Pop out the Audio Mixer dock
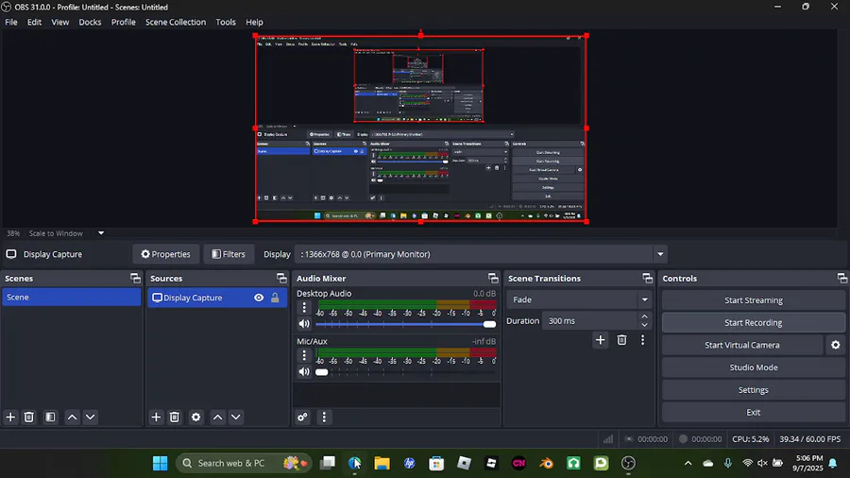Image resolution: width=850 pixels, height=478 pixels. (x=493, y=278)
